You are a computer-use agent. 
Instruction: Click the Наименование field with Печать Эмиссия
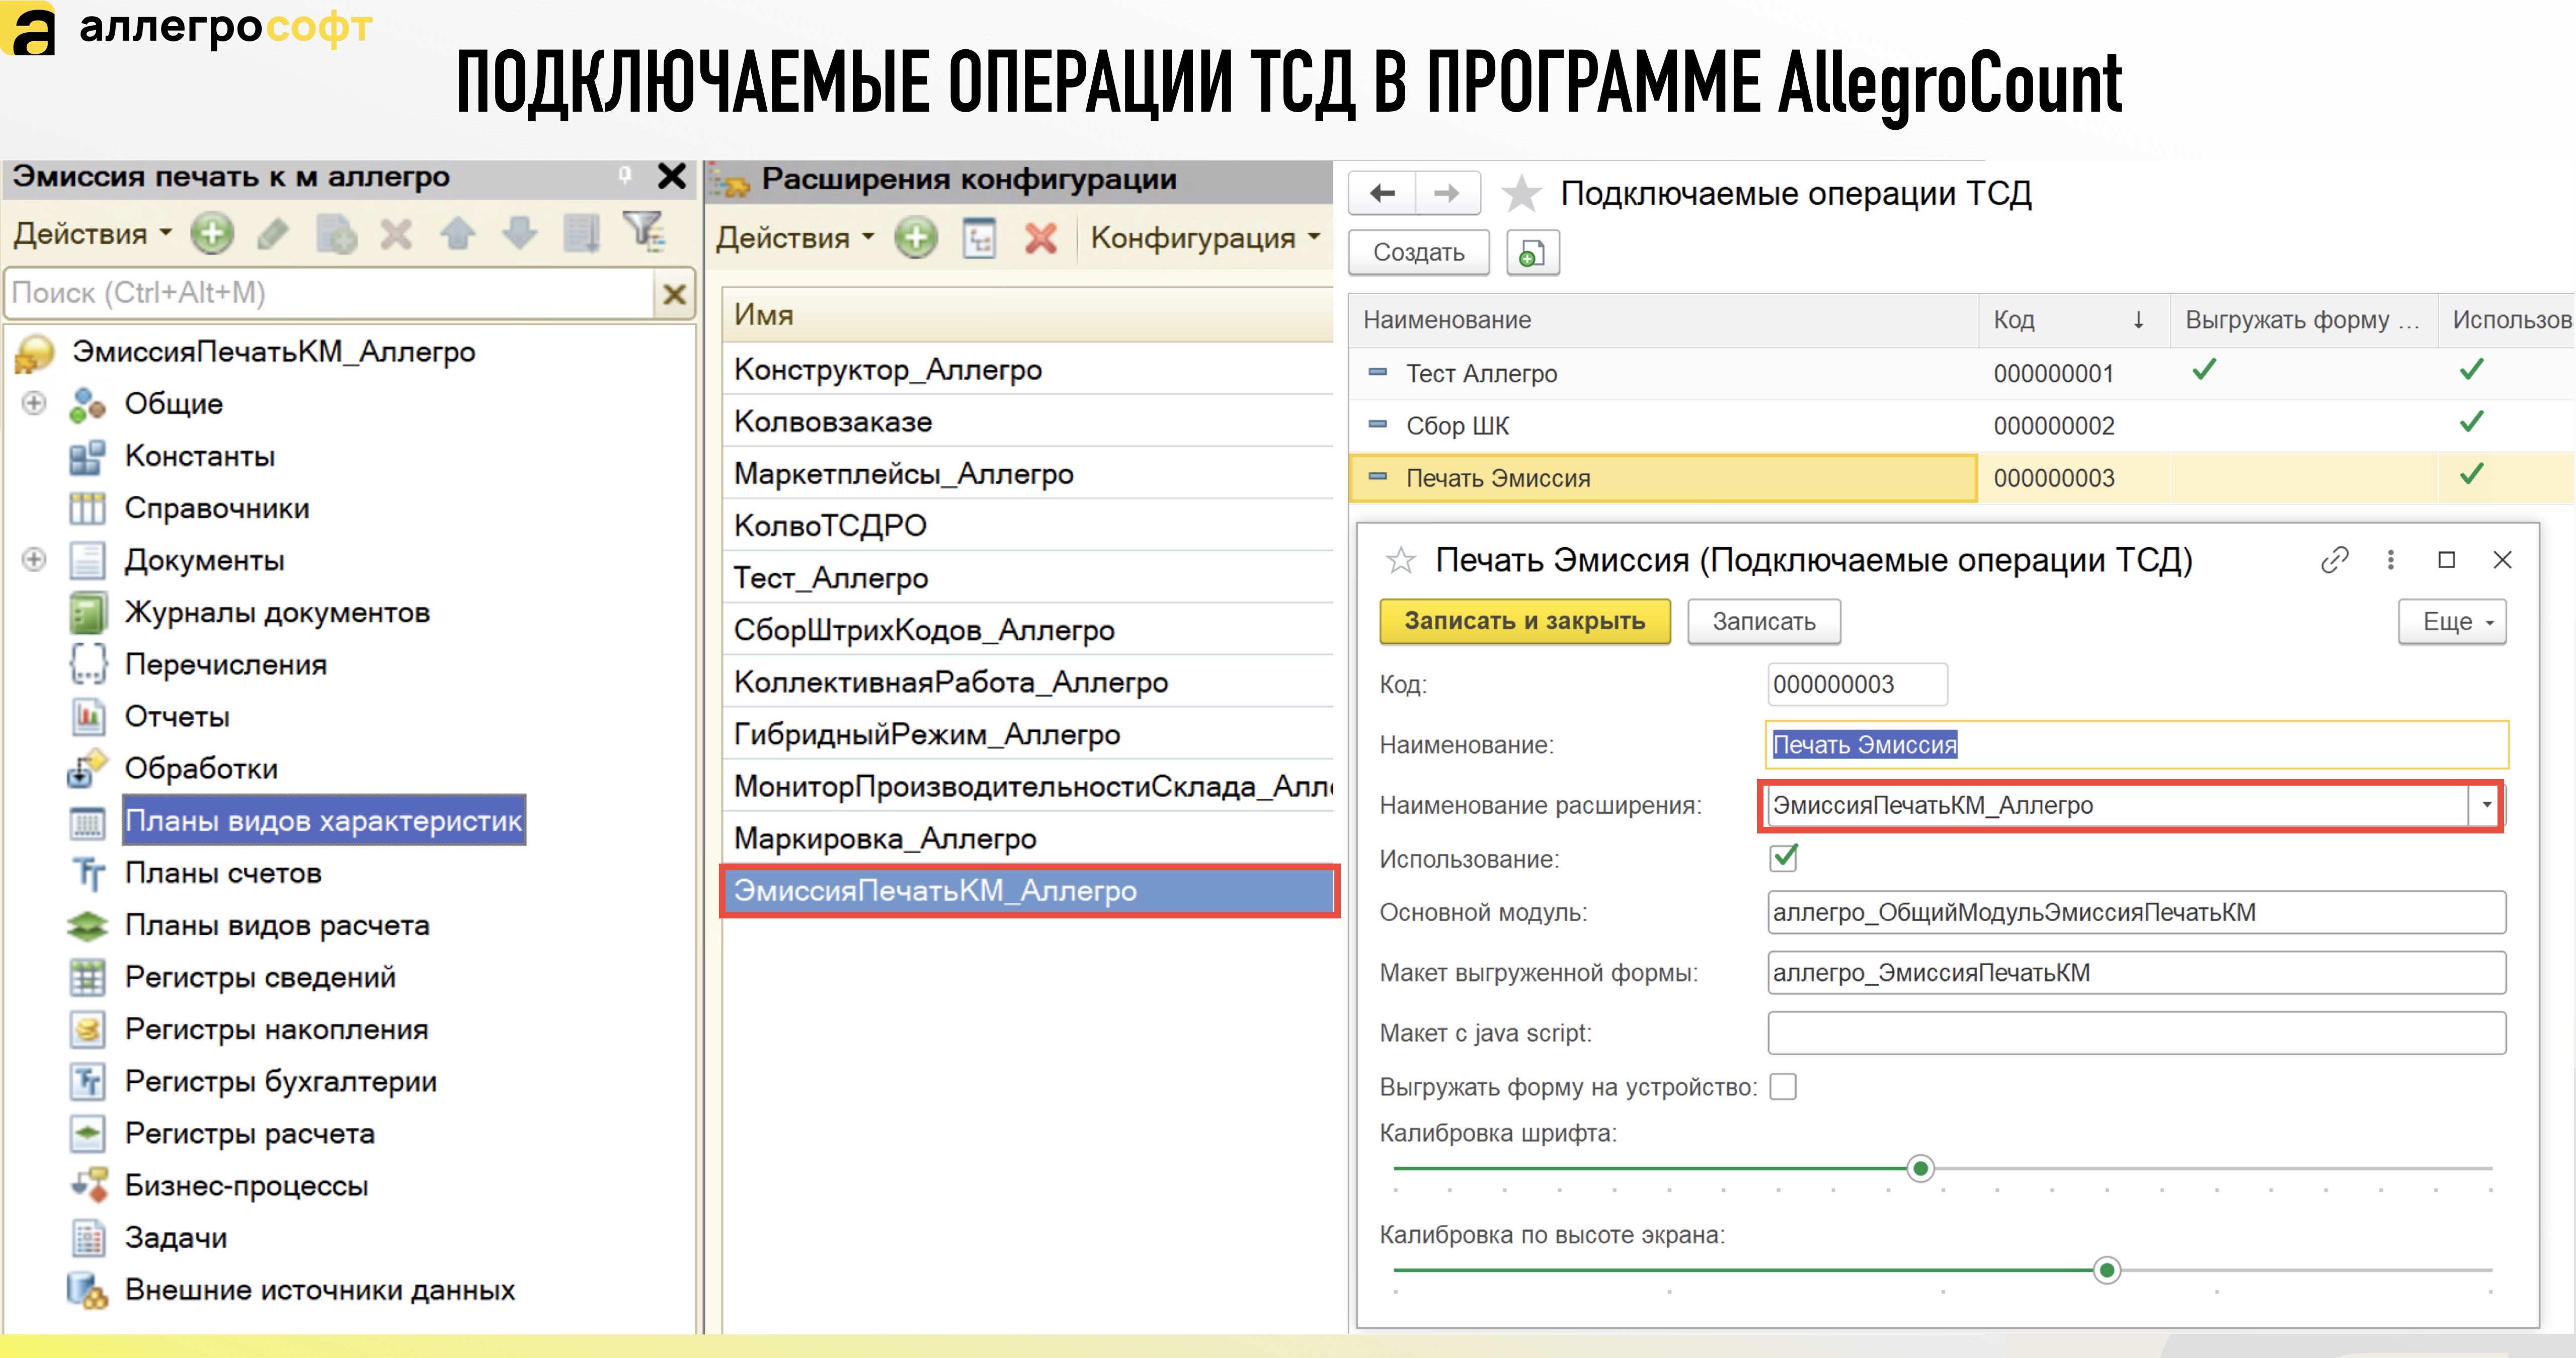pos(2137,745)
